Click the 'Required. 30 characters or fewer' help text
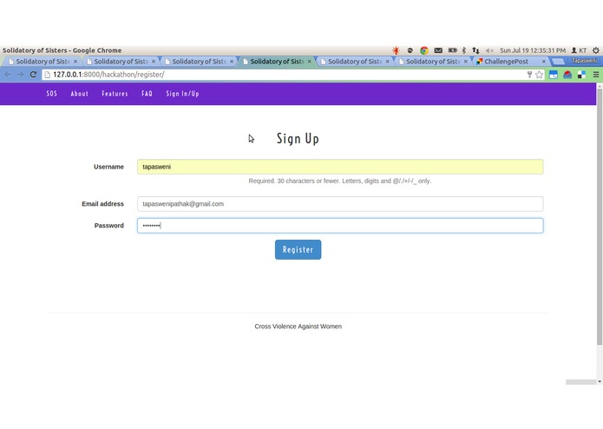Image resolution: width=603 pixels, height=429 pixels. pos(340,181)
